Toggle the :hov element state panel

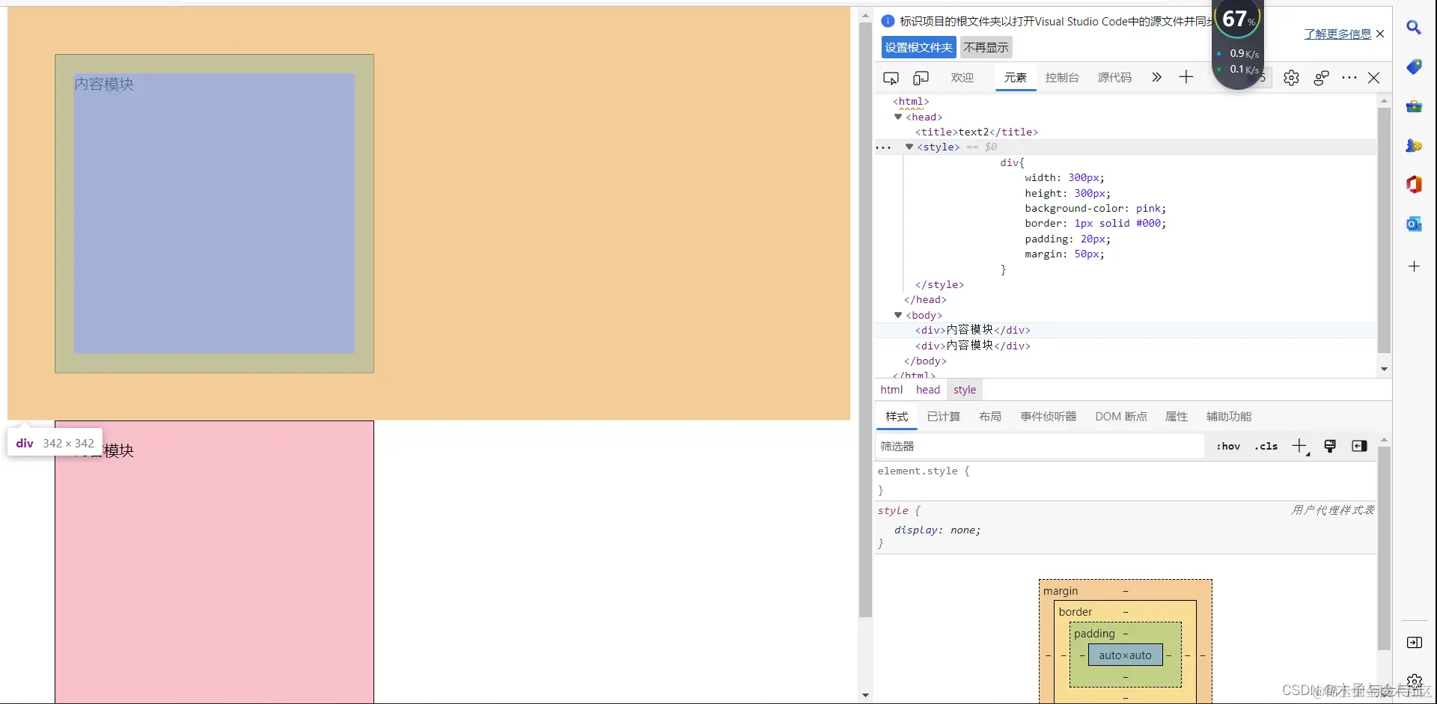coord(1228,447)
